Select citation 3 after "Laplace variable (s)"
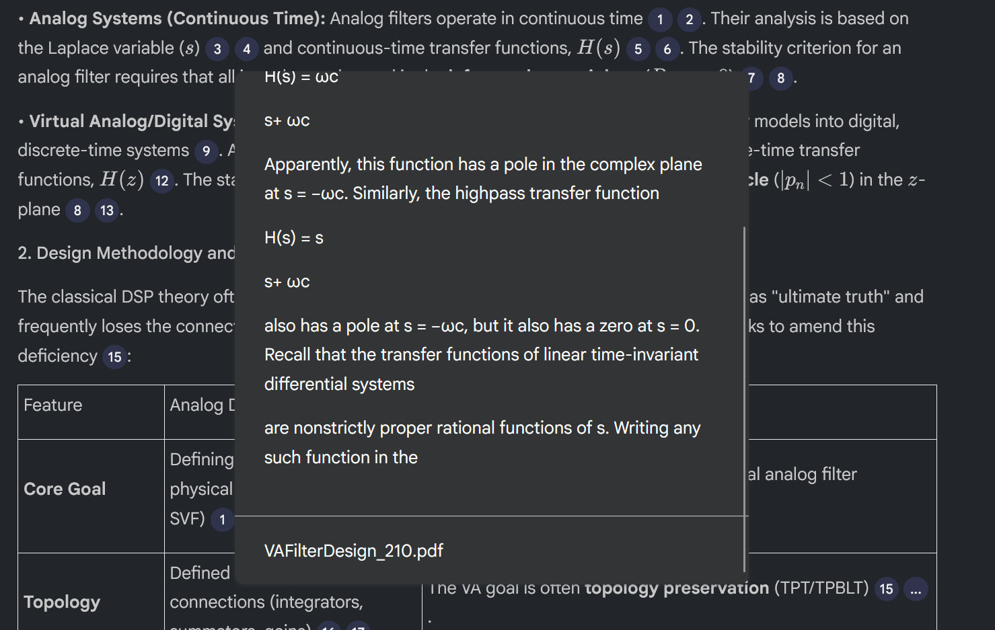 [217, 49]
